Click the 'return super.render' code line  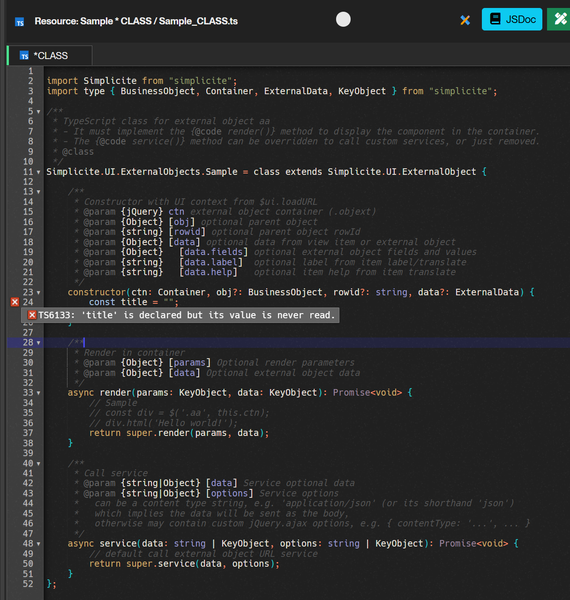coord(179,433)
